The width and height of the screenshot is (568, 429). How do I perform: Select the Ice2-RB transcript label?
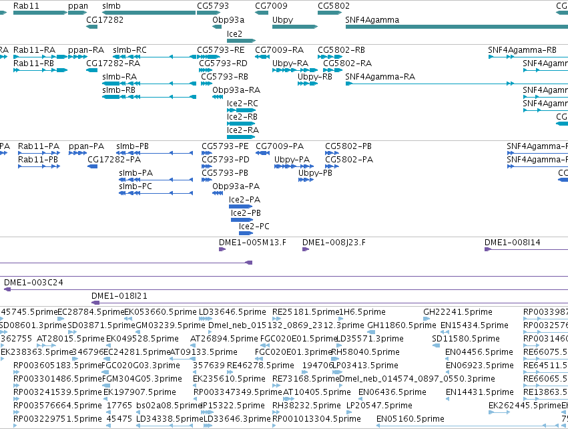pos(242,117)
